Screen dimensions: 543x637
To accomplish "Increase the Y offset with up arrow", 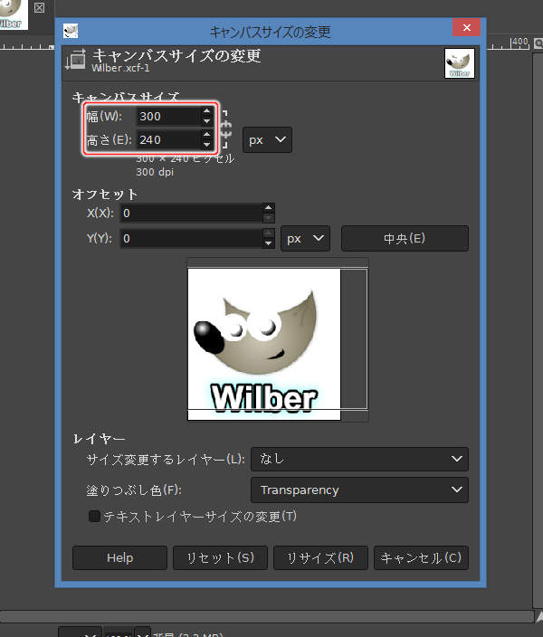I will (268, 233).
